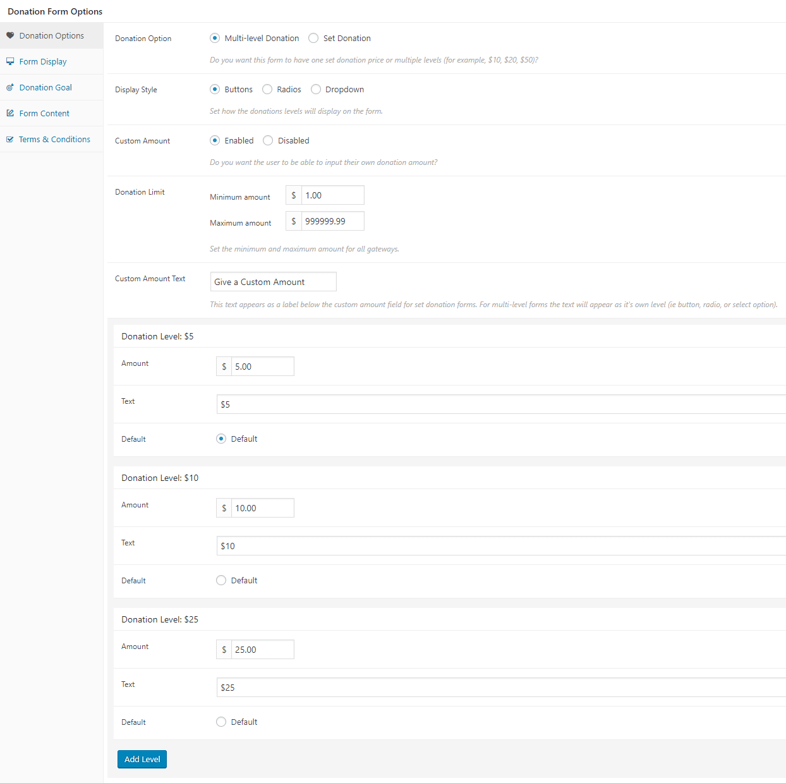Click the Text field of the $25 level
The width and height of the screenshot is (786, 783).
[442, 688]
